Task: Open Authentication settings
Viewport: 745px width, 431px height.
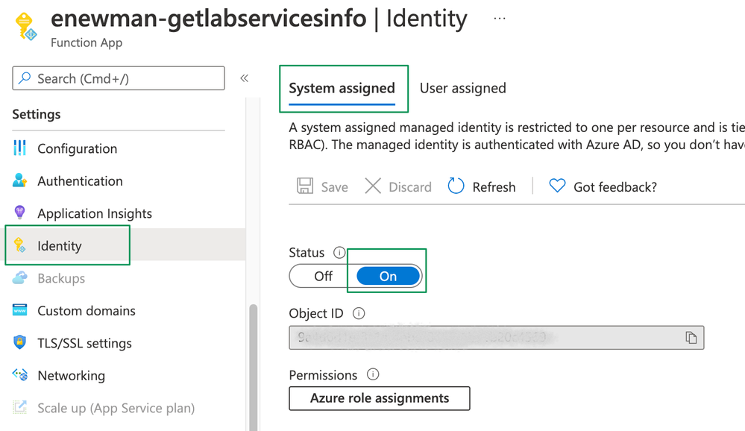Action: point(80,181)
